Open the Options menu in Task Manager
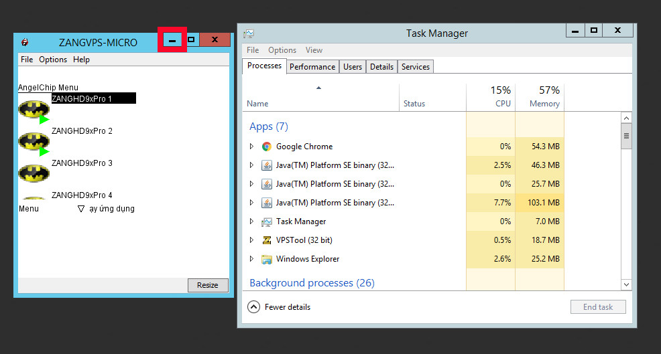 pyautogui.click(x=282, y=50)
